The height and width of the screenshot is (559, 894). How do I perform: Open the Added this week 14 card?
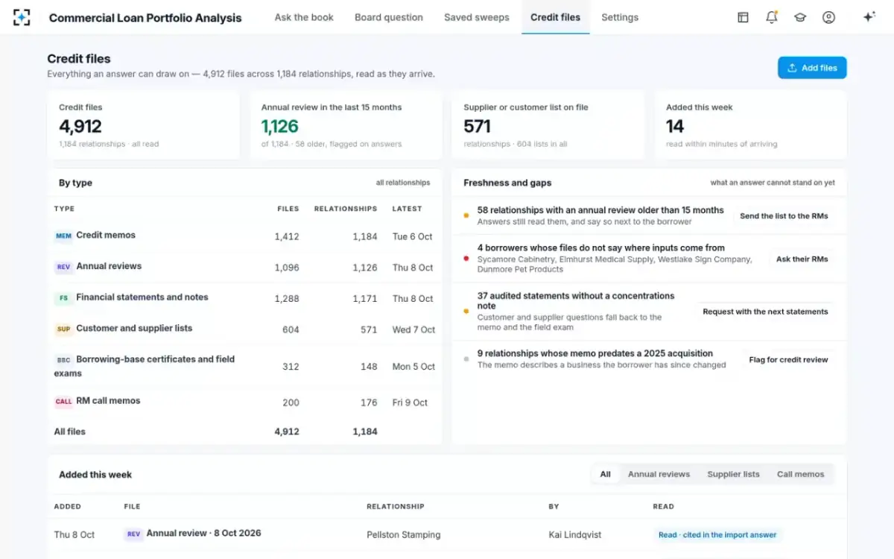coord(751,125)
